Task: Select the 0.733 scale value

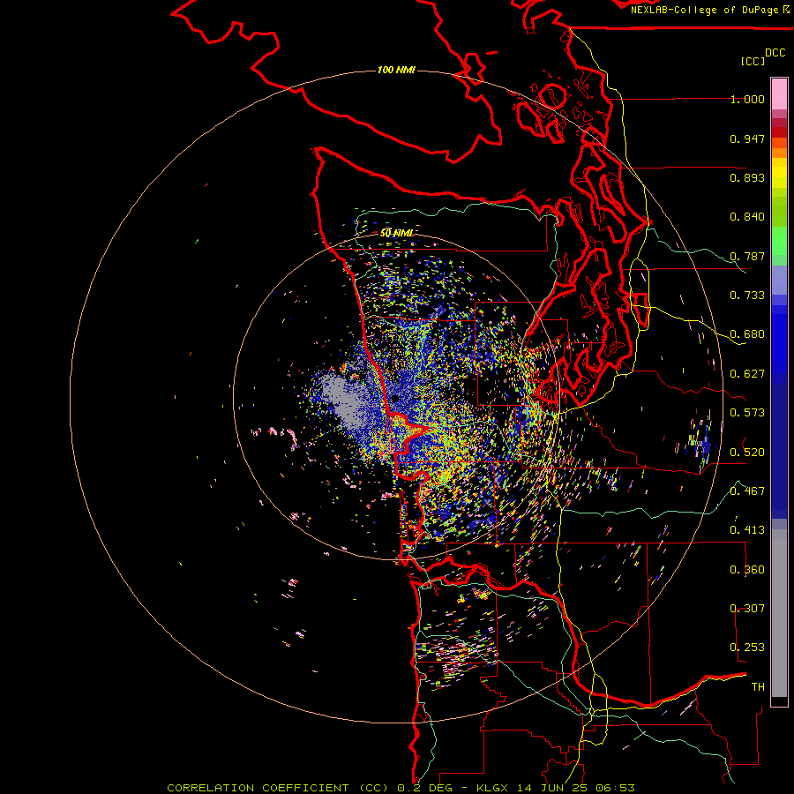Action: pos(747,296)
